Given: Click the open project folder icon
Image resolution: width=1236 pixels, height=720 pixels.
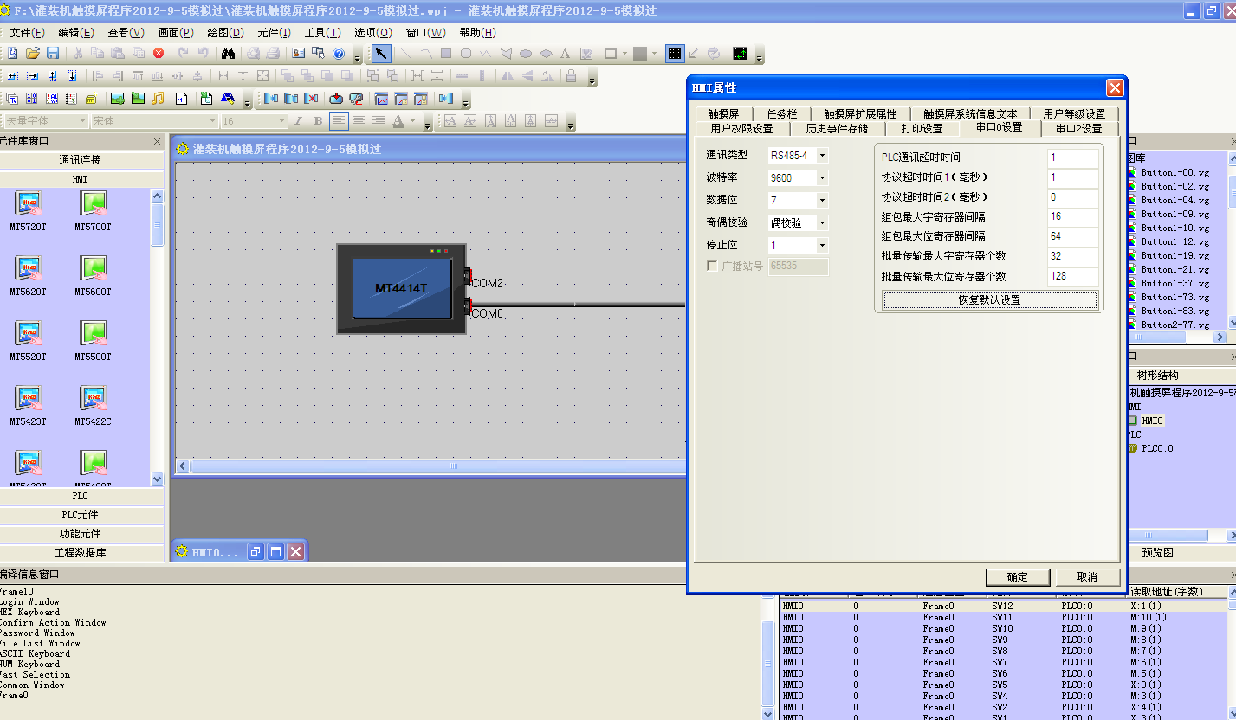Looking at the screenshot, I should click(33, 54).
